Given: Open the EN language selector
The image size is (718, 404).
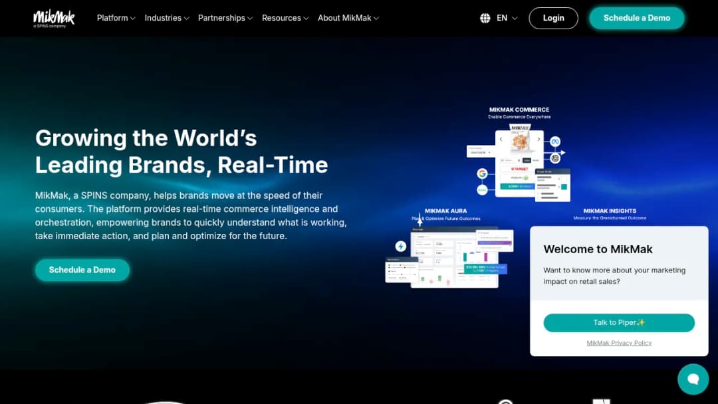Looking at the screenshot, I should click(x=507, y=19).
